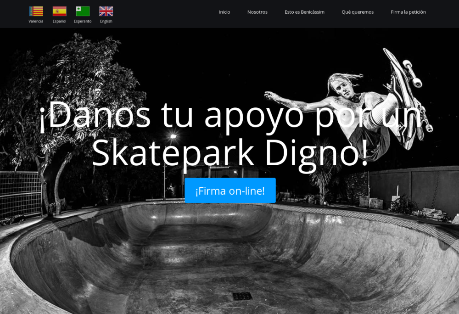Select the 'Esperanto' text under the flag
459x314 pixels.
coord(83,21)
